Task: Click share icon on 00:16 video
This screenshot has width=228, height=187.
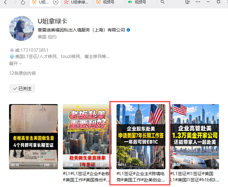Action: coord(54,165)
